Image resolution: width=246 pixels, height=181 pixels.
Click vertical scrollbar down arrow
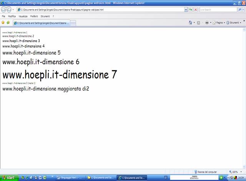(244, 167)
